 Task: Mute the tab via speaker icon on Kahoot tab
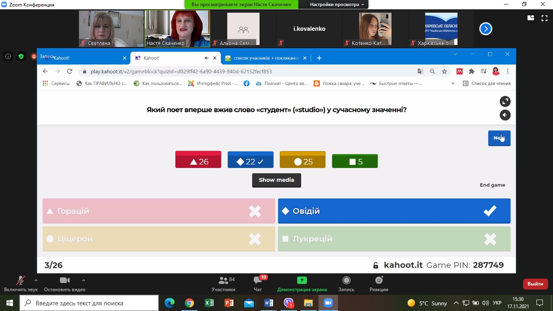click(206, 58)
